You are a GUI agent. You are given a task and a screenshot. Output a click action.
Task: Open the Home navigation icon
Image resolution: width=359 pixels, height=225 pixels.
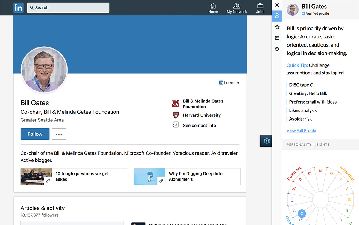(213, 8)
